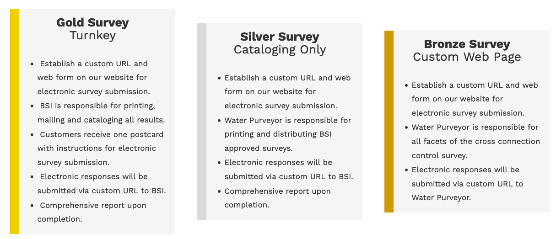Viewport: 556px width, 239px height.
Task: Click the Bronze Survey heading
Action: point(467,44)
